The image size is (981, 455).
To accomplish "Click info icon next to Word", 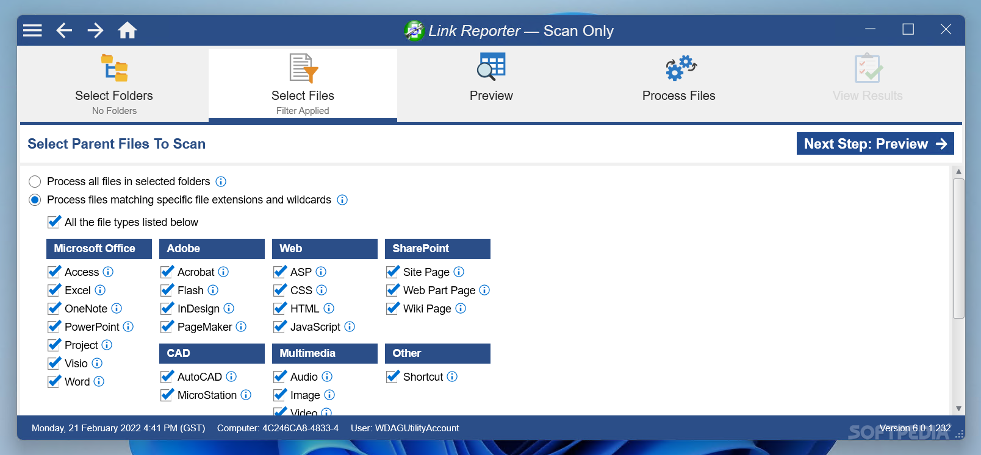I will [99, 381].
